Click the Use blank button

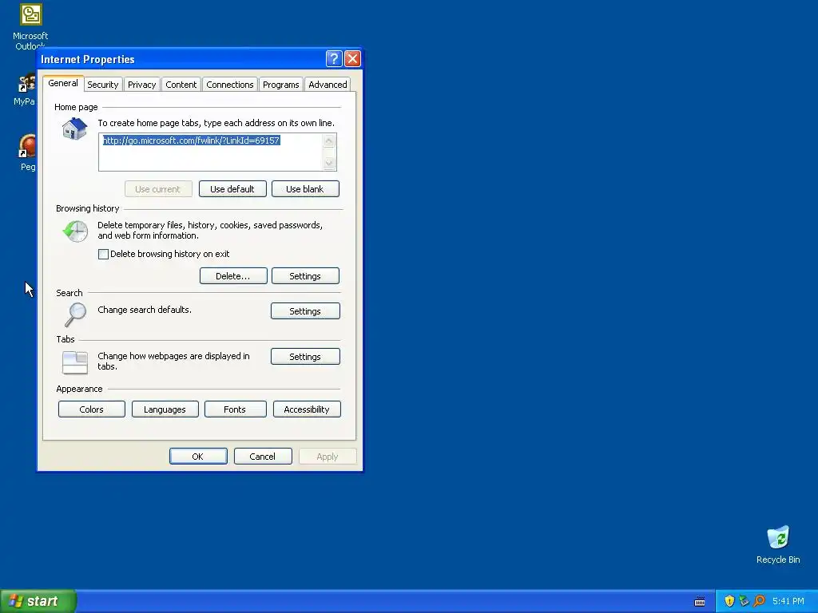pos(305,189)
